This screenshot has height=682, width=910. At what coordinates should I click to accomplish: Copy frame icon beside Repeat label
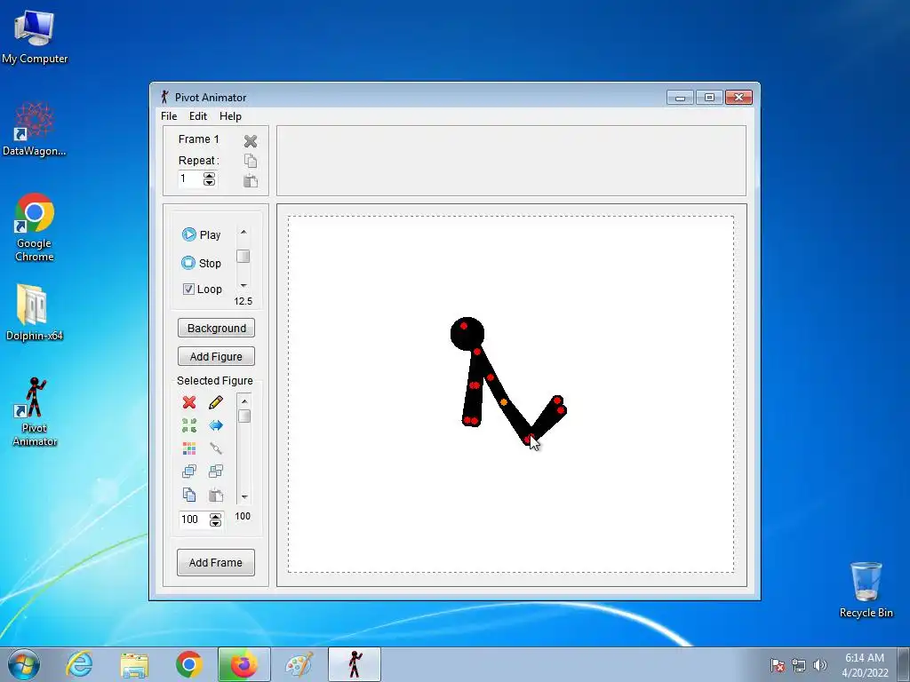point(250,161)
